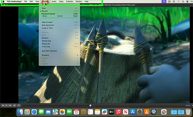
Task: Open the VLC media player application menu
Action: point(14,2)
